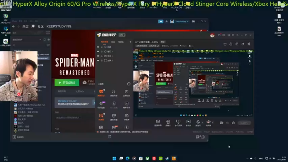This screenshot has width=288, height=162.
Task: Add 直播屏幕 screen capture source
Action: tap(158, 123)
